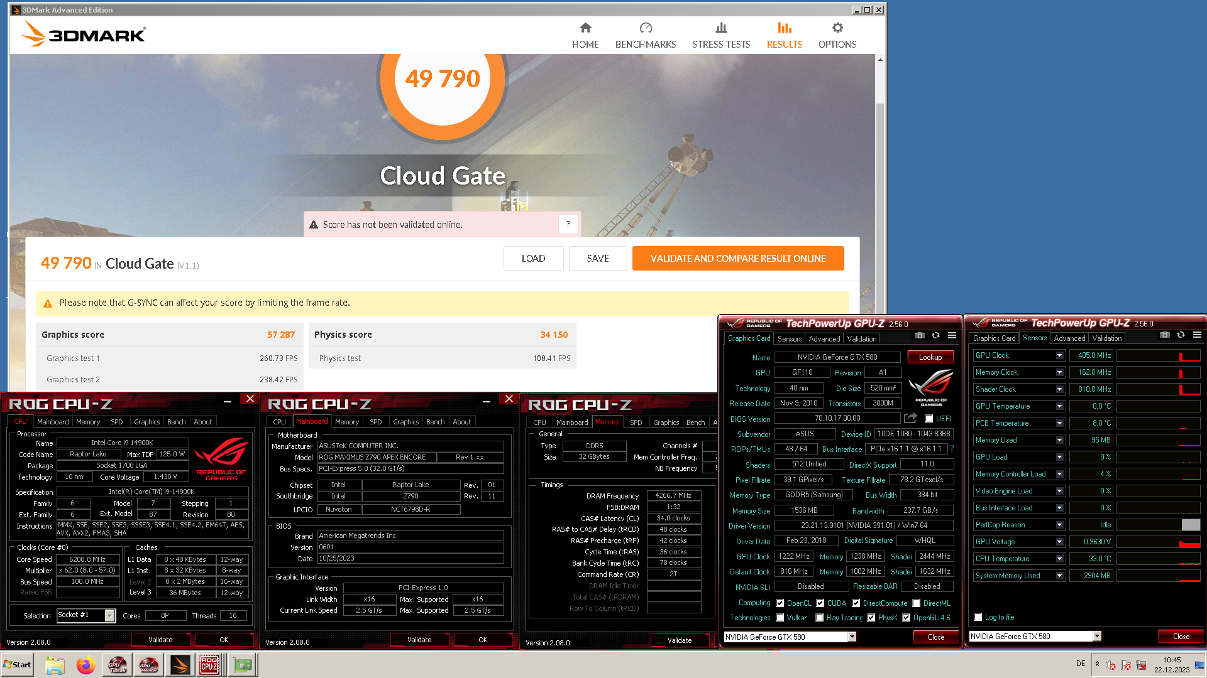Click the DE language indicator in taskbar
This screenshot has height=678, width=1207.
[x=1081, y=664]
